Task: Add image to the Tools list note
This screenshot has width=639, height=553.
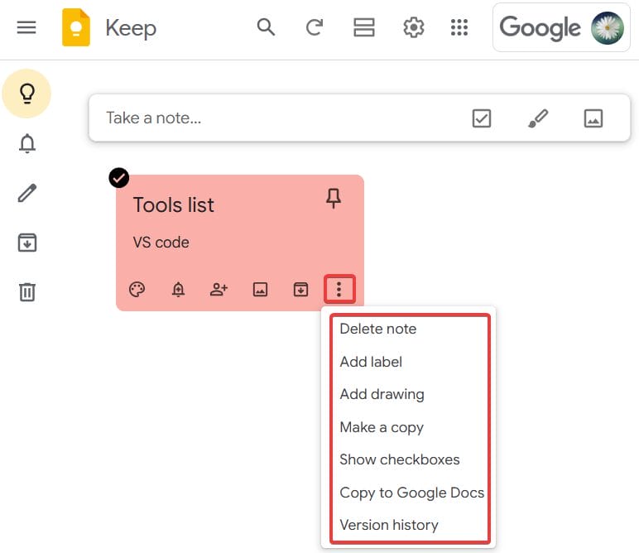Action: [260, 289]
